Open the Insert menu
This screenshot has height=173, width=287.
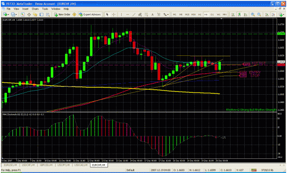click(x=25, y=9)
